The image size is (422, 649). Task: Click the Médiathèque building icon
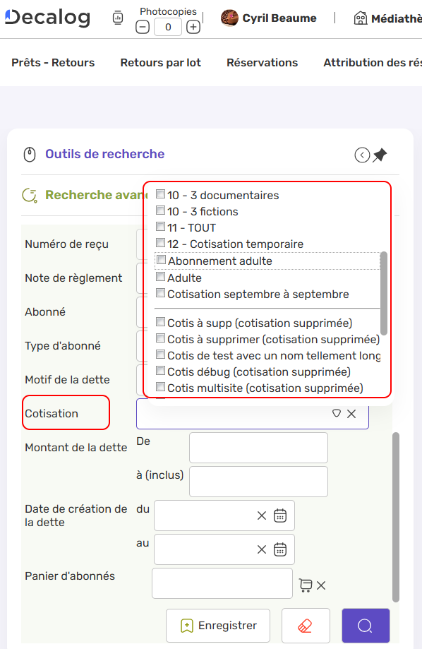[361, 18]
